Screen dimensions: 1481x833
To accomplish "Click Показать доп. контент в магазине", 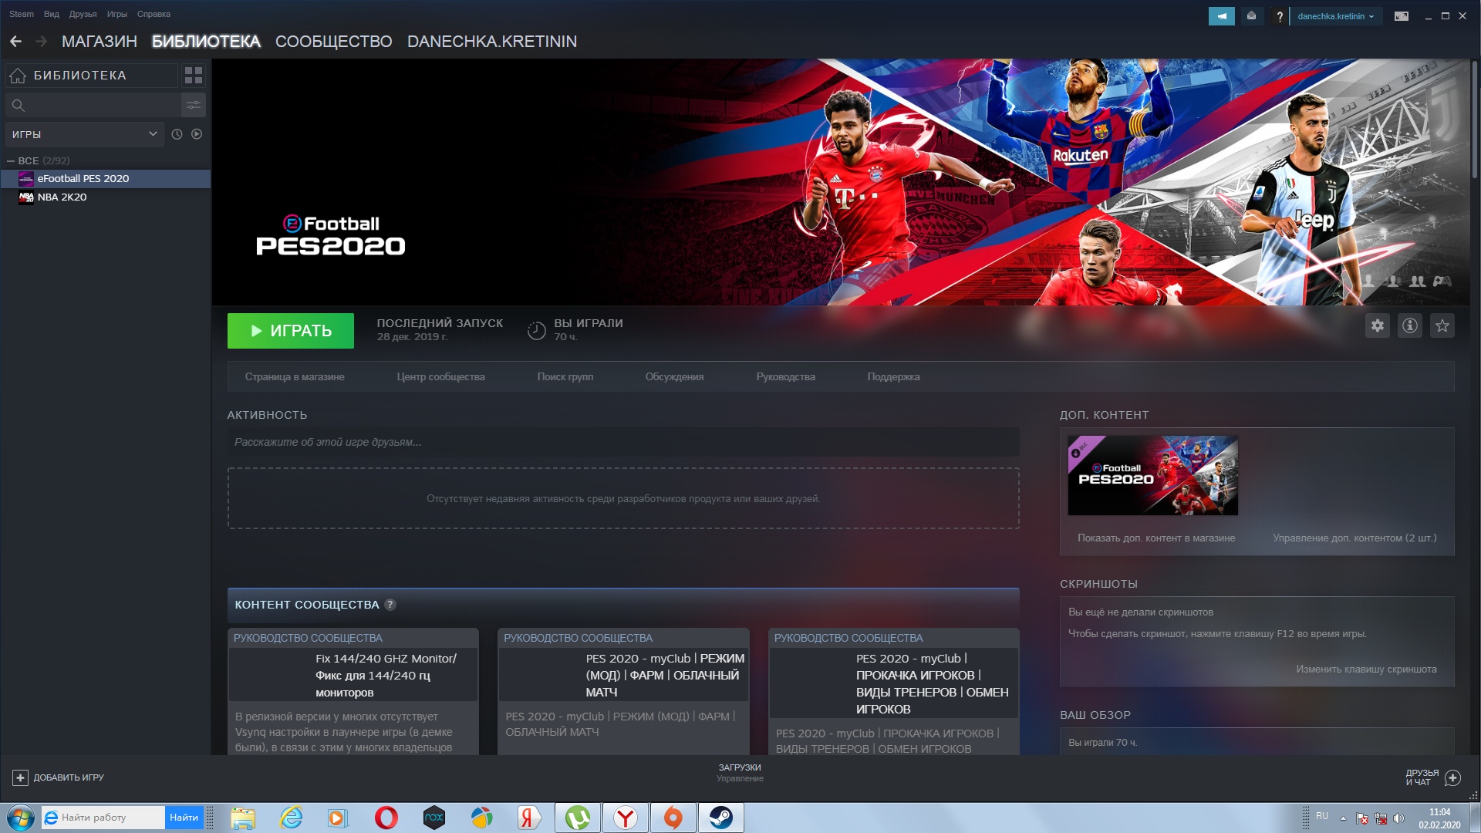I will pos(1156,538).
